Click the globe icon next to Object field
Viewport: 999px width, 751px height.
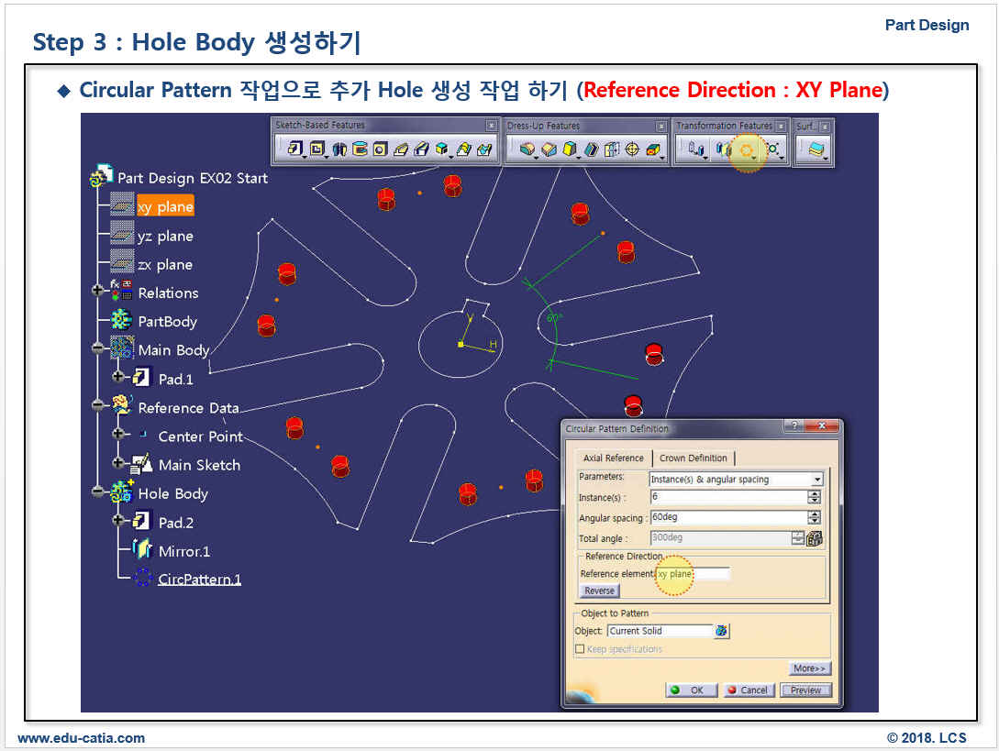[x=722, y=631]
